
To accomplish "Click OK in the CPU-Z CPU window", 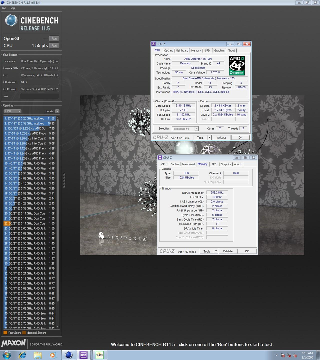I will pos(240,137).
